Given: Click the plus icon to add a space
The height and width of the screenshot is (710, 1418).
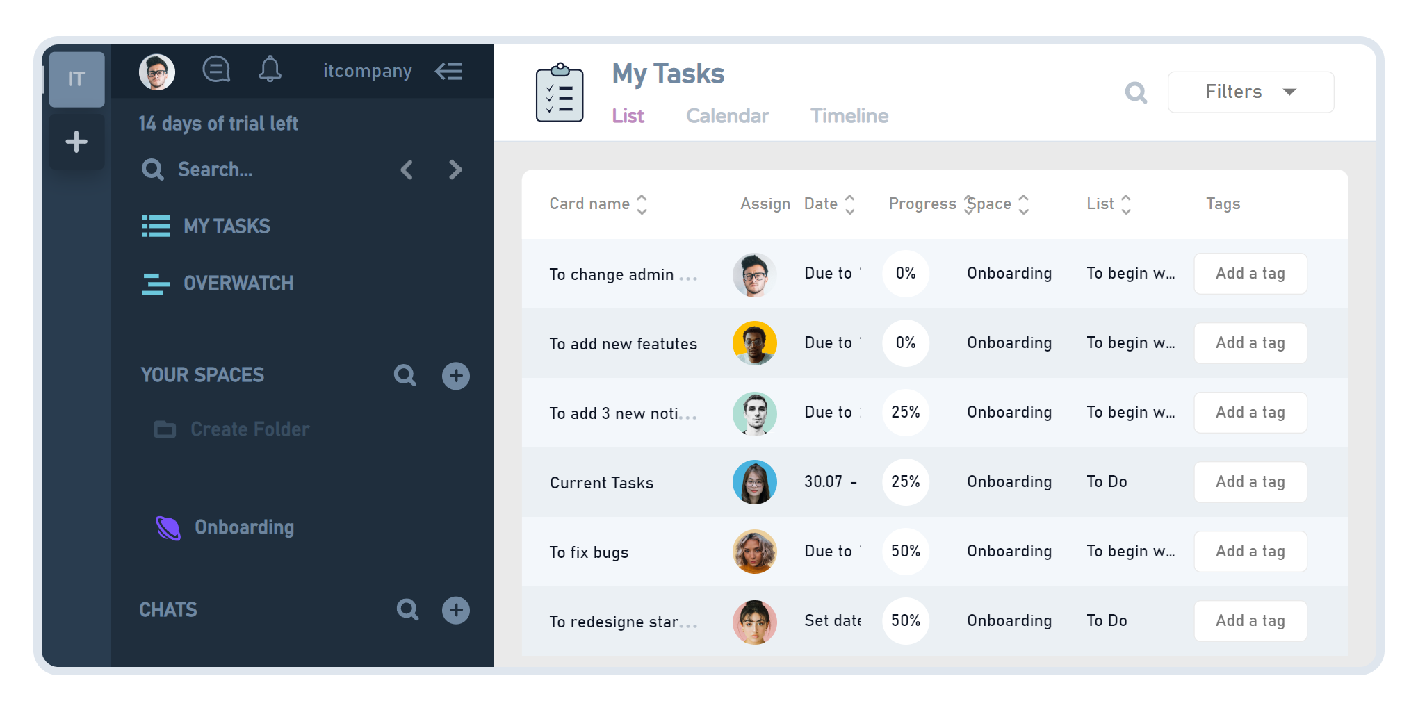Looking at the screenshot, I should point(455,375).
